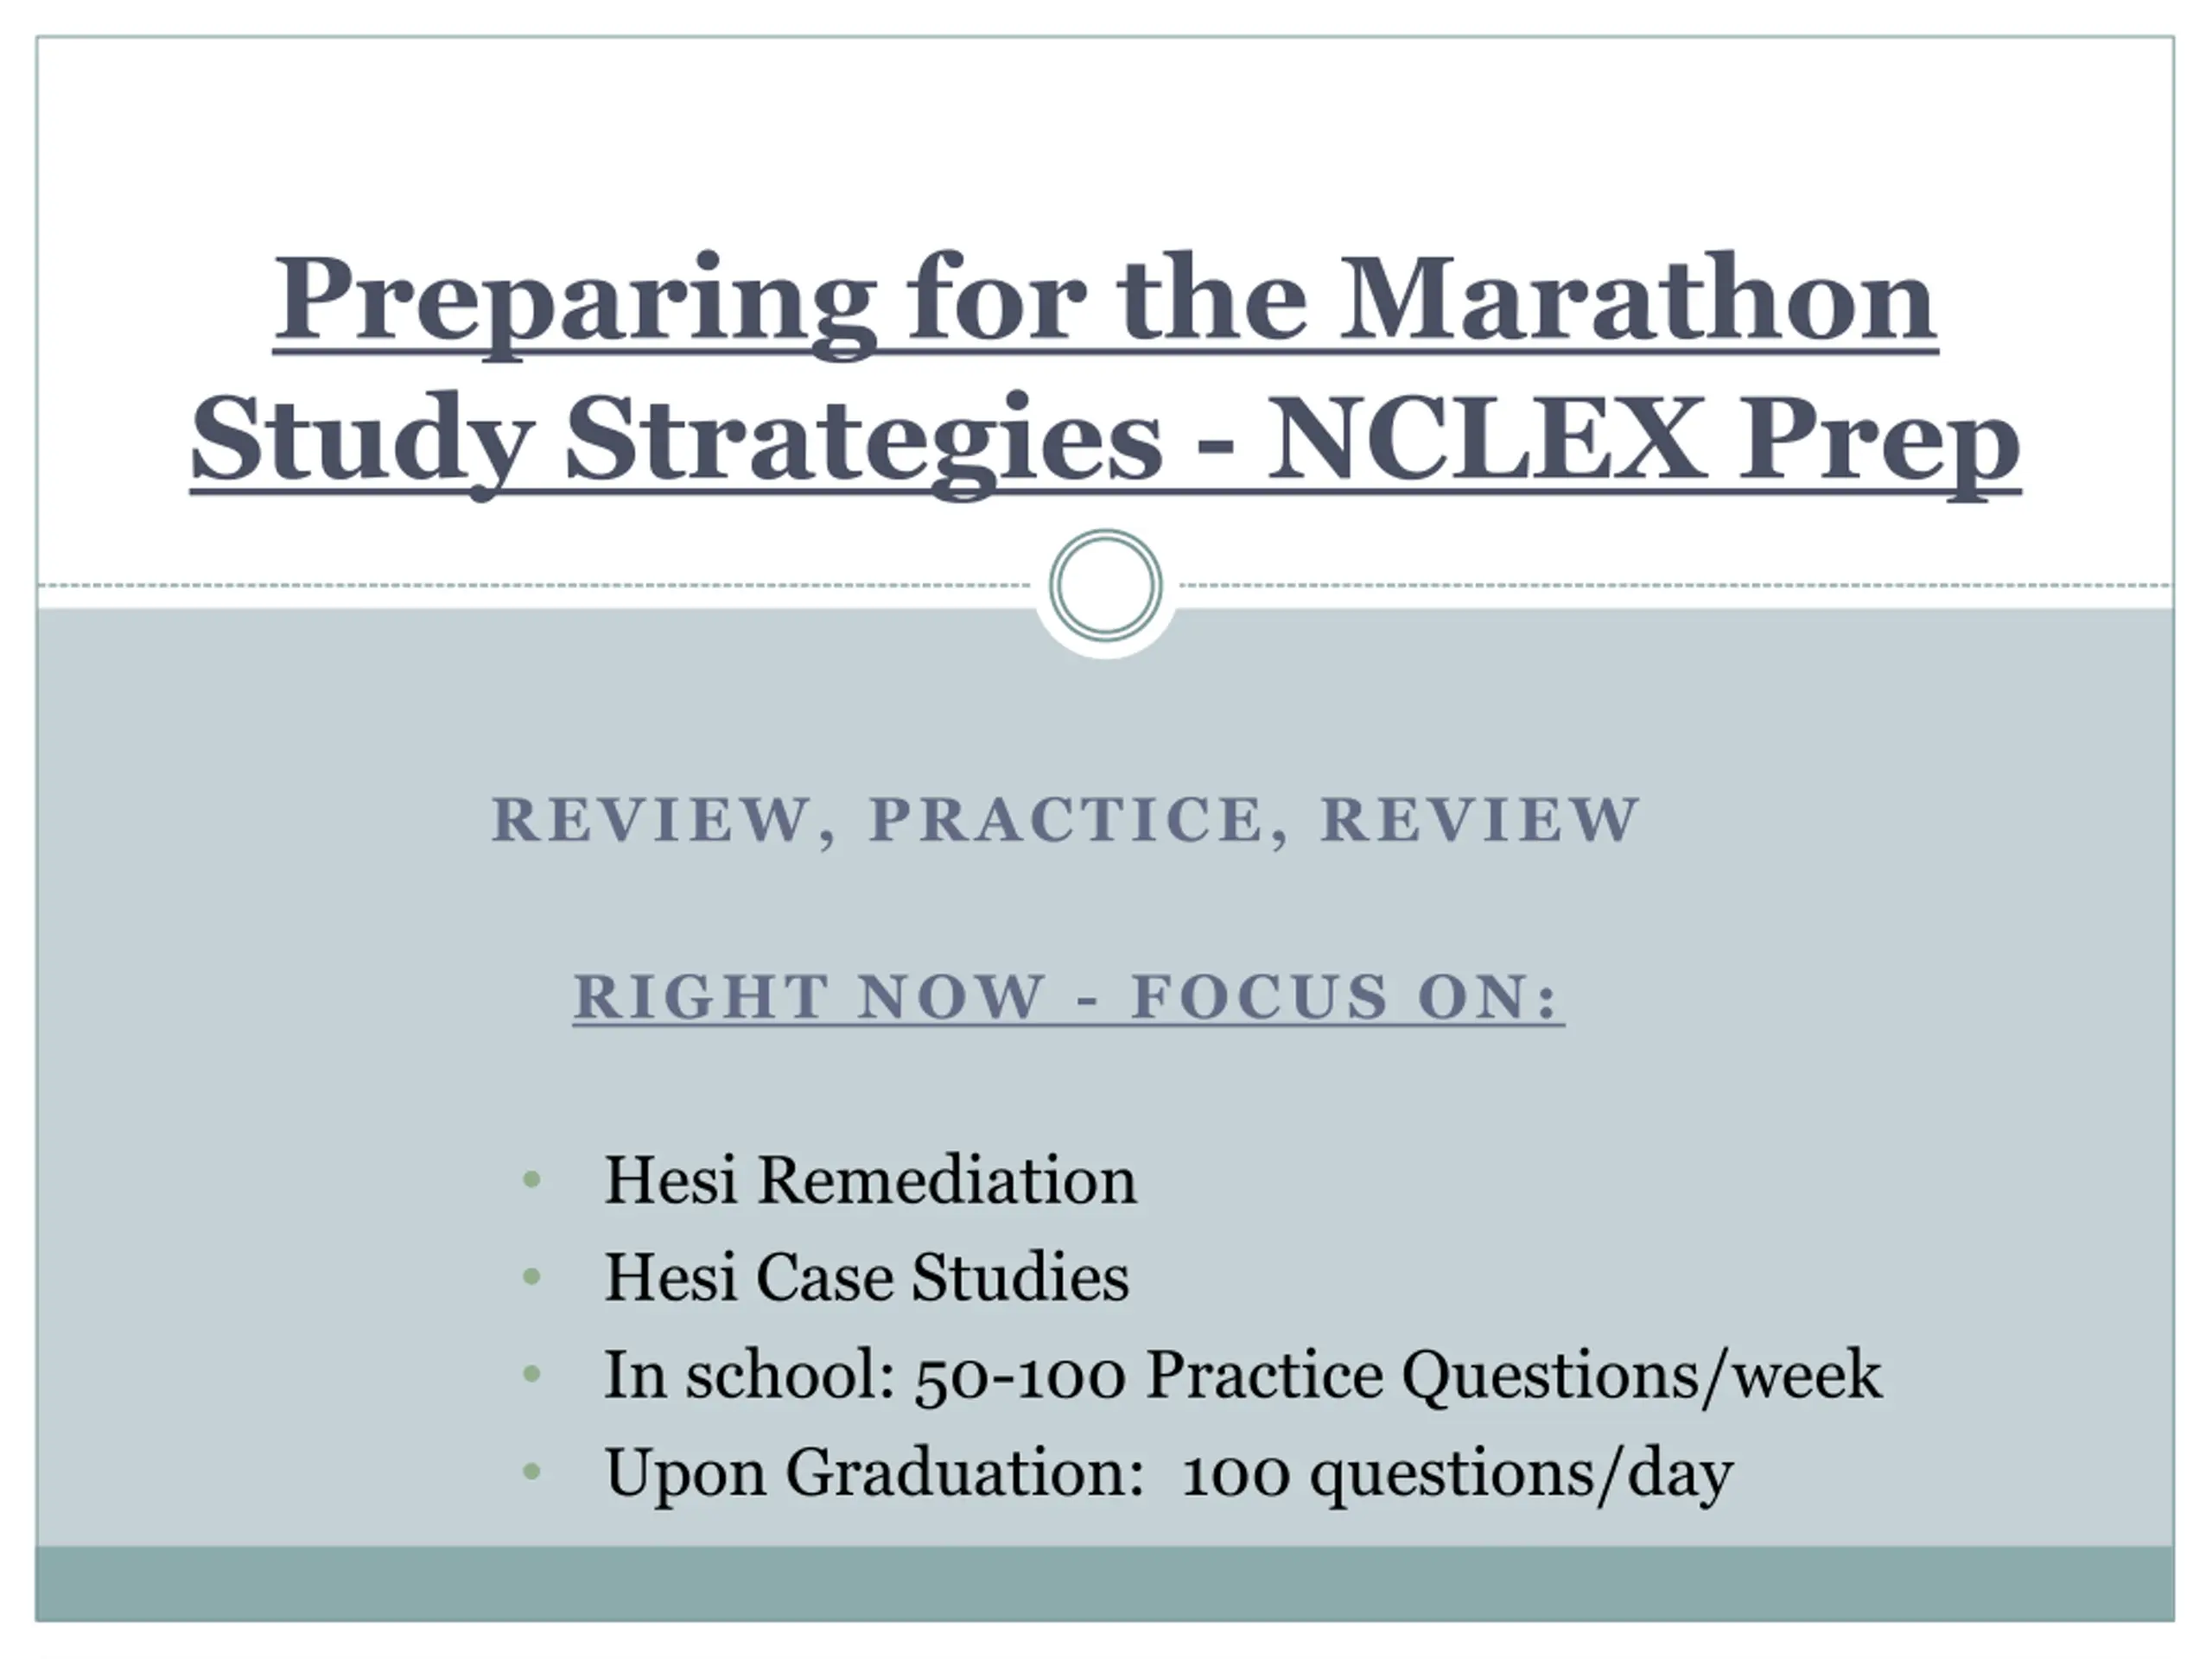
Task: Select the 'Hesi Remediation' bullet text
Action: (870, 1181)
